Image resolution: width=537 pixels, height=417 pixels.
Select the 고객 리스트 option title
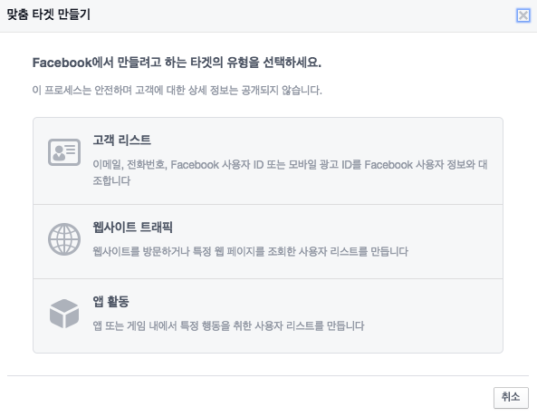pos(122,140)
